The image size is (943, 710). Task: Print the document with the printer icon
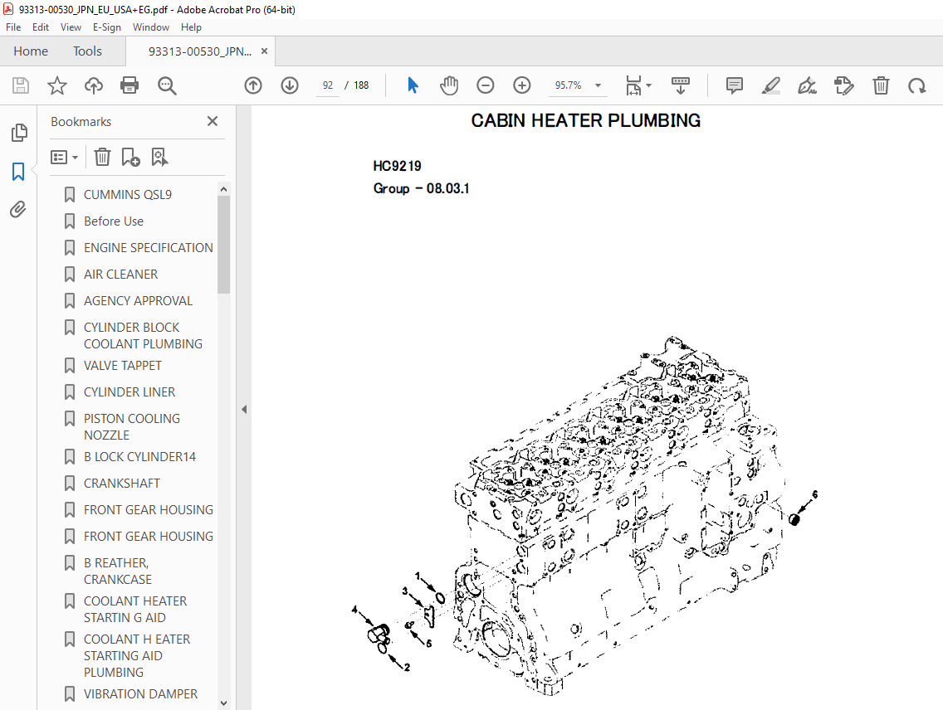[x=129, y=85]
